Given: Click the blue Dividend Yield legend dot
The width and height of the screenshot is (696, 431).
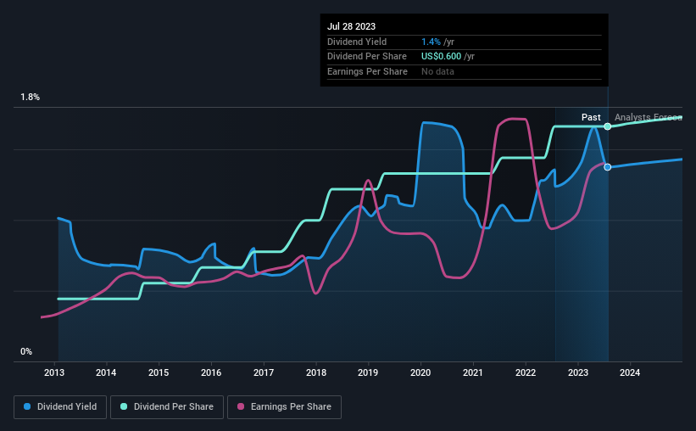Looking at the screenshot, I should coord(27,406).
